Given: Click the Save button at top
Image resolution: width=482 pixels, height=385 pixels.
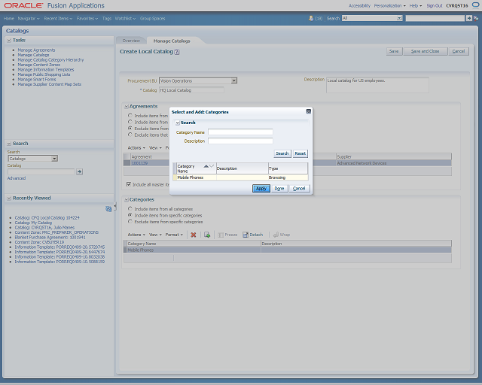Looking at the screenshot, I should point(394,51).
